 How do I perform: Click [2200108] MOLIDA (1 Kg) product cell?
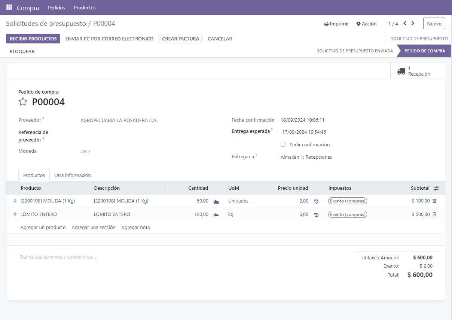pyautogui.click(x=55, y=201)
